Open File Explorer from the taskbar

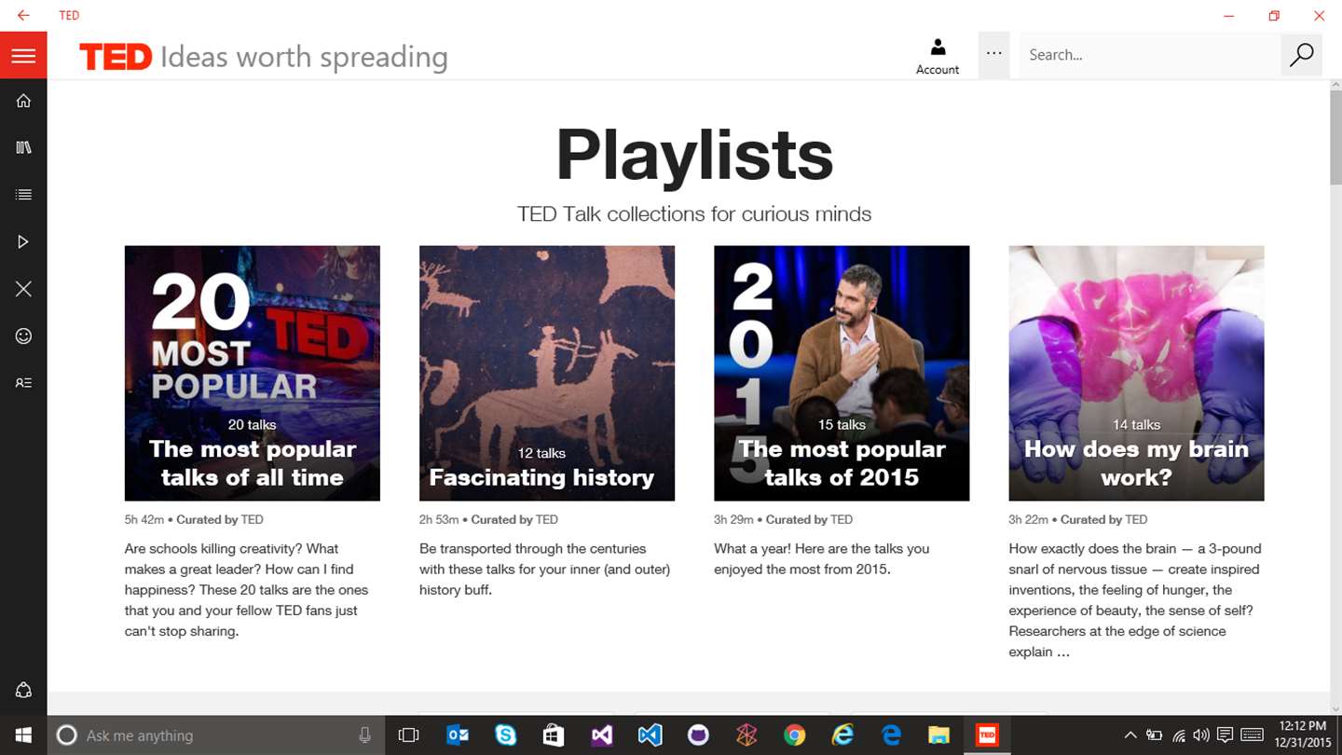[x=938, y=735]
